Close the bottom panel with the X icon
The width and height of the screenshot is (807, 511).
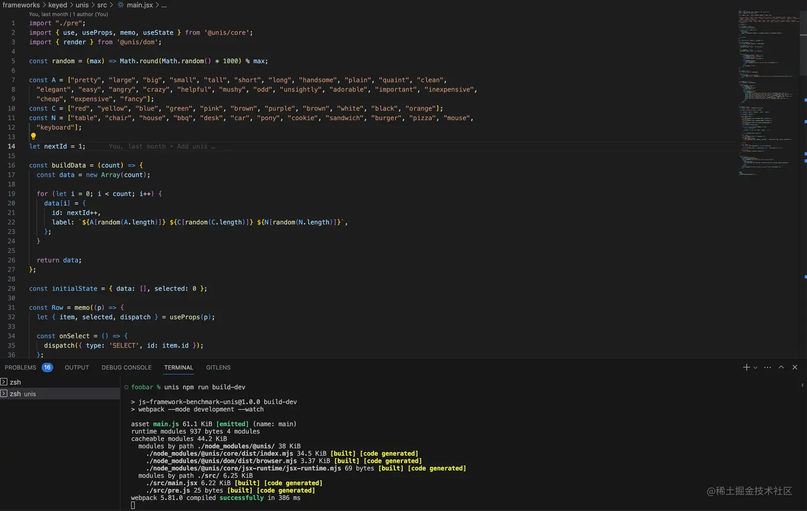point(795,367)
